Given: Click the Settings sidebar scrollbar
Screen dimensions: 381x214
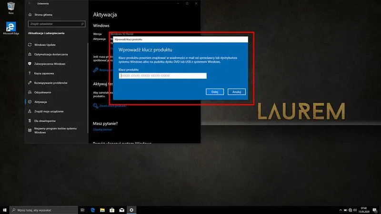Looking at the screenshot, I should click(88, 88).
